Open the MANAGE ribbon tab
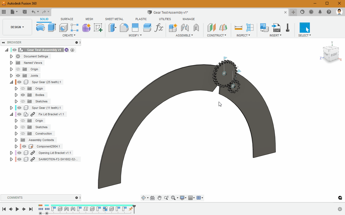The width and height of the screenshot is (345, 215). [189, 19]
